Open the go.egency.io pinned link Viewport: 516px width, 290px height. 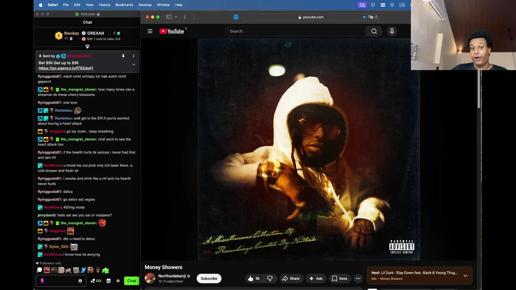(x=66, y=68)
